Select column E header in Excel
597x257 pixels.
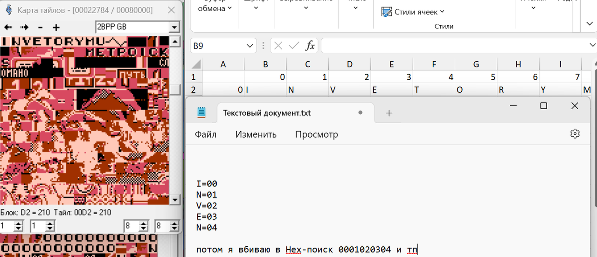[392, 65]
